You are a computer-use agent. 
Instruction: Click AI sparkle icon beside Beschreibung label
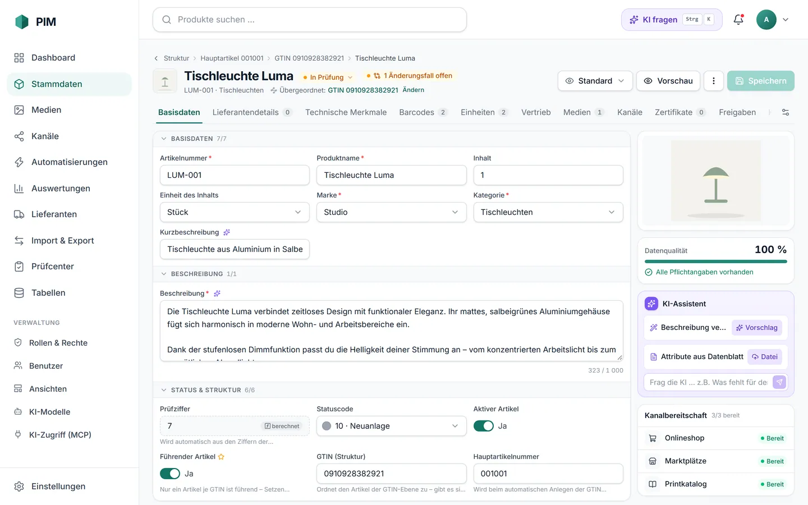217,293
